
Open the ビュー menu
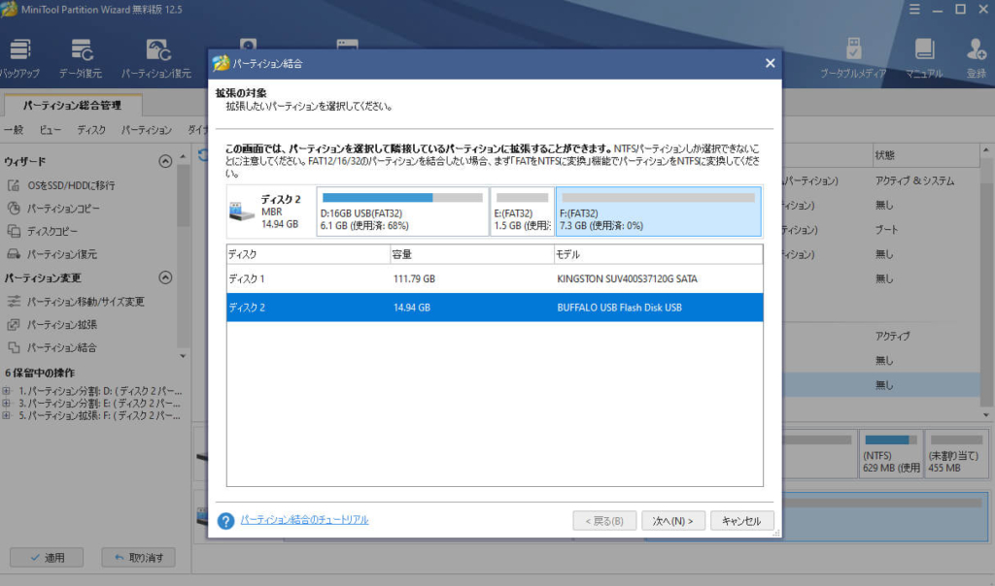click(51, 130)
